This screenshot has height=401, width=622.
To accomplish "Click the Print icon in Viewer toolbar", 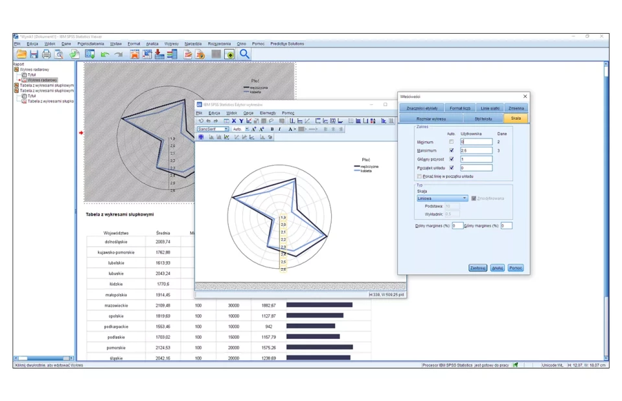I will pyautogui.click(x=46, y=54).
